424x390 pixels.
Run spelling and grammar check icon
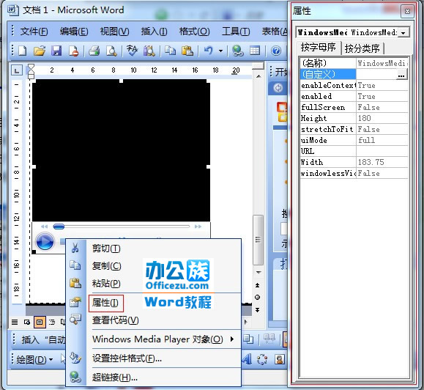132,51
